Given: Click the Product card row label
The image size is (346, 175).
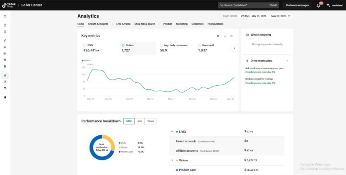Looking at the screenshot, I should pyautogui.click(x=187, y=170).
